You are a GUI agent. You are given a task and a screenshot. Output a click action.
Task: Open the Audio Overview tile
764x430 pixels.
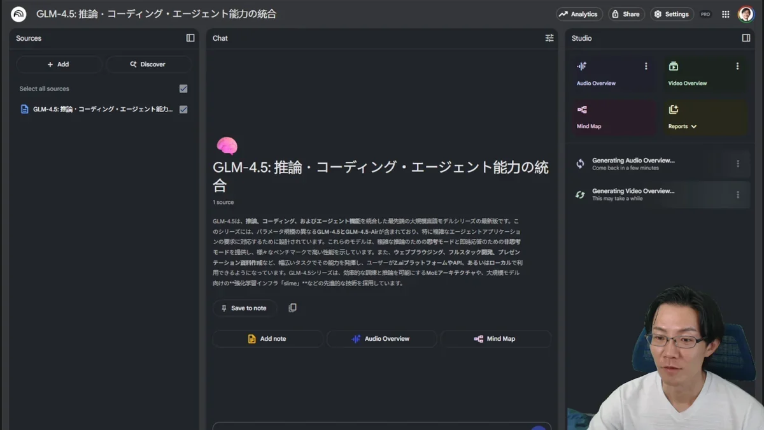(x=614, y=74)
